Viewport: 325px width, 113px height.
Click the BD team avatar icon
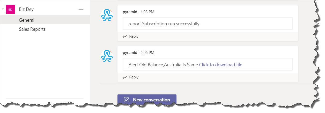(10, 10)
